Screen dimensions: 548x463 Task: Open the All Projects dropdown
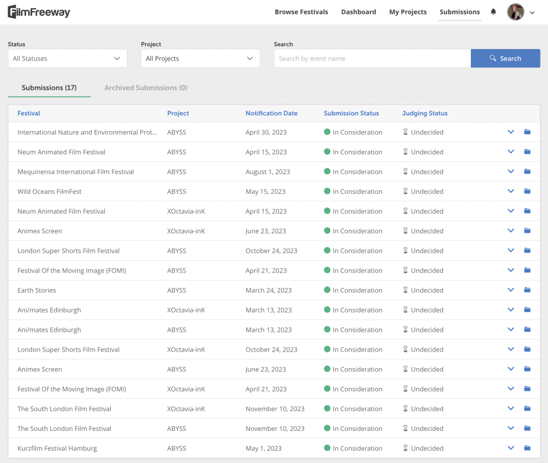[200, 58]
